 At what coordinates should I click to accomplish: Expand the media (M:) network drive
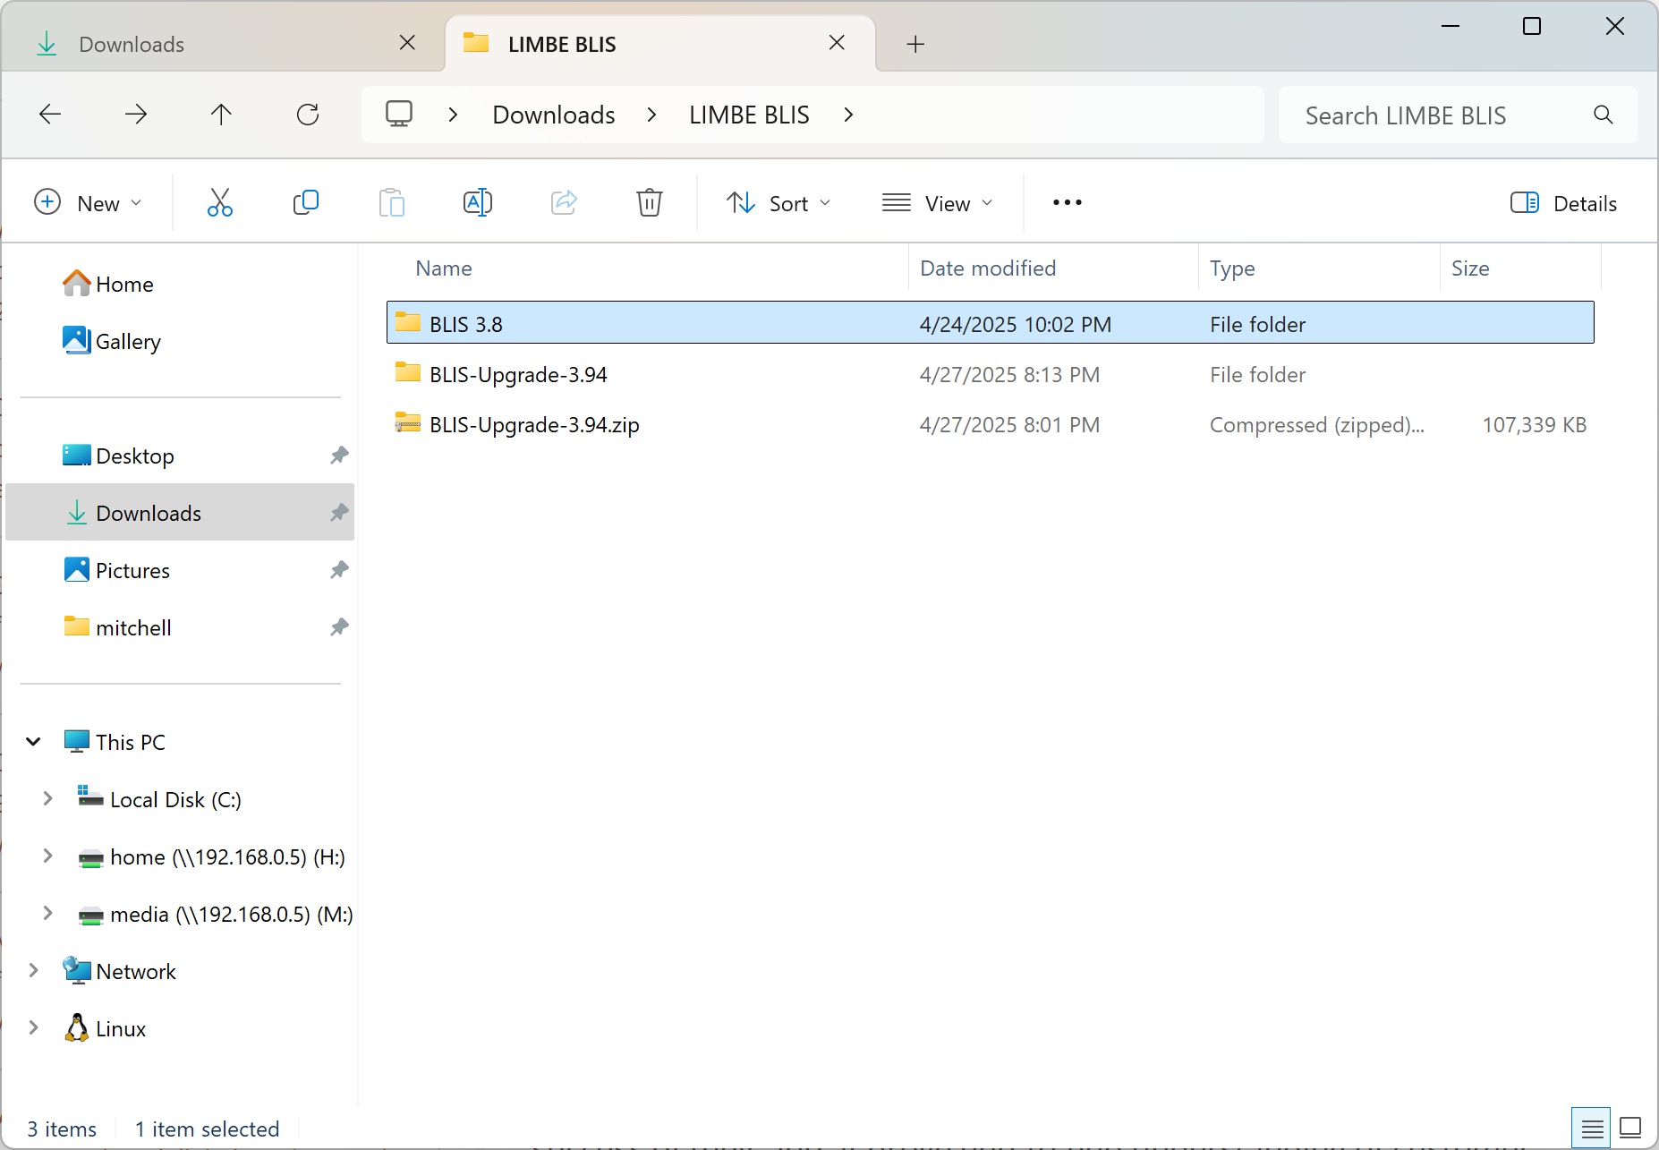(x=47, y=913)
